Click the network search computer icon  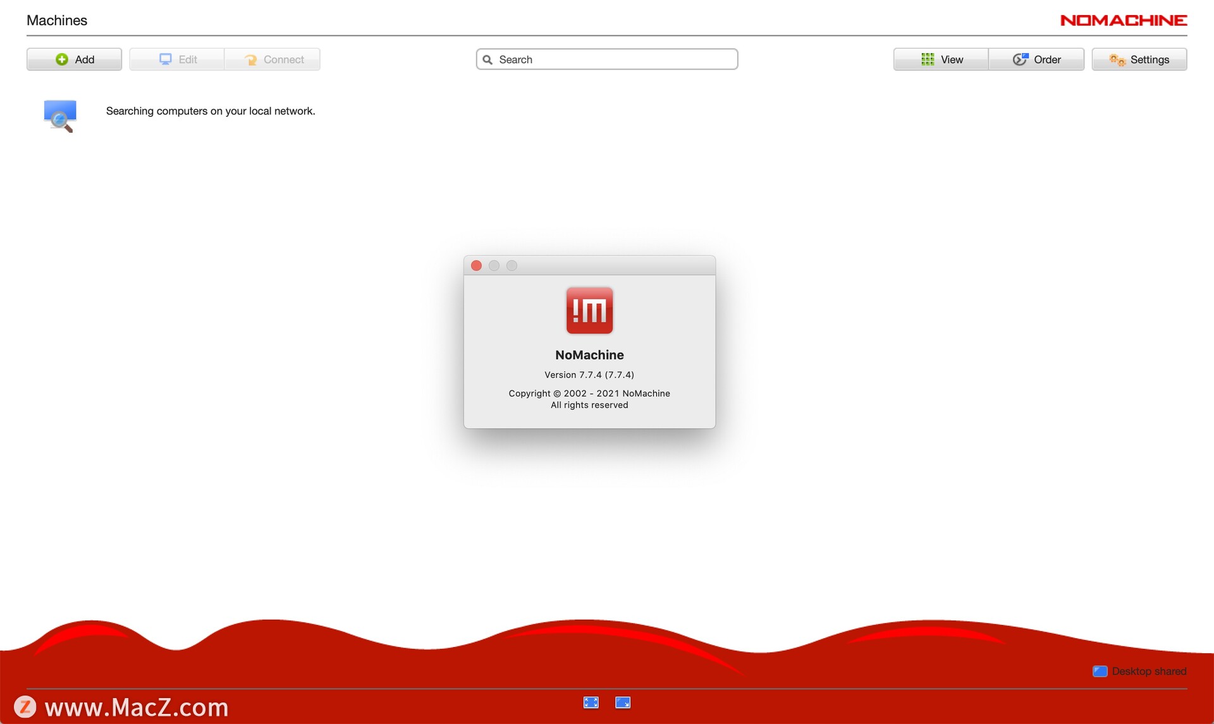(x=60, y=116)
